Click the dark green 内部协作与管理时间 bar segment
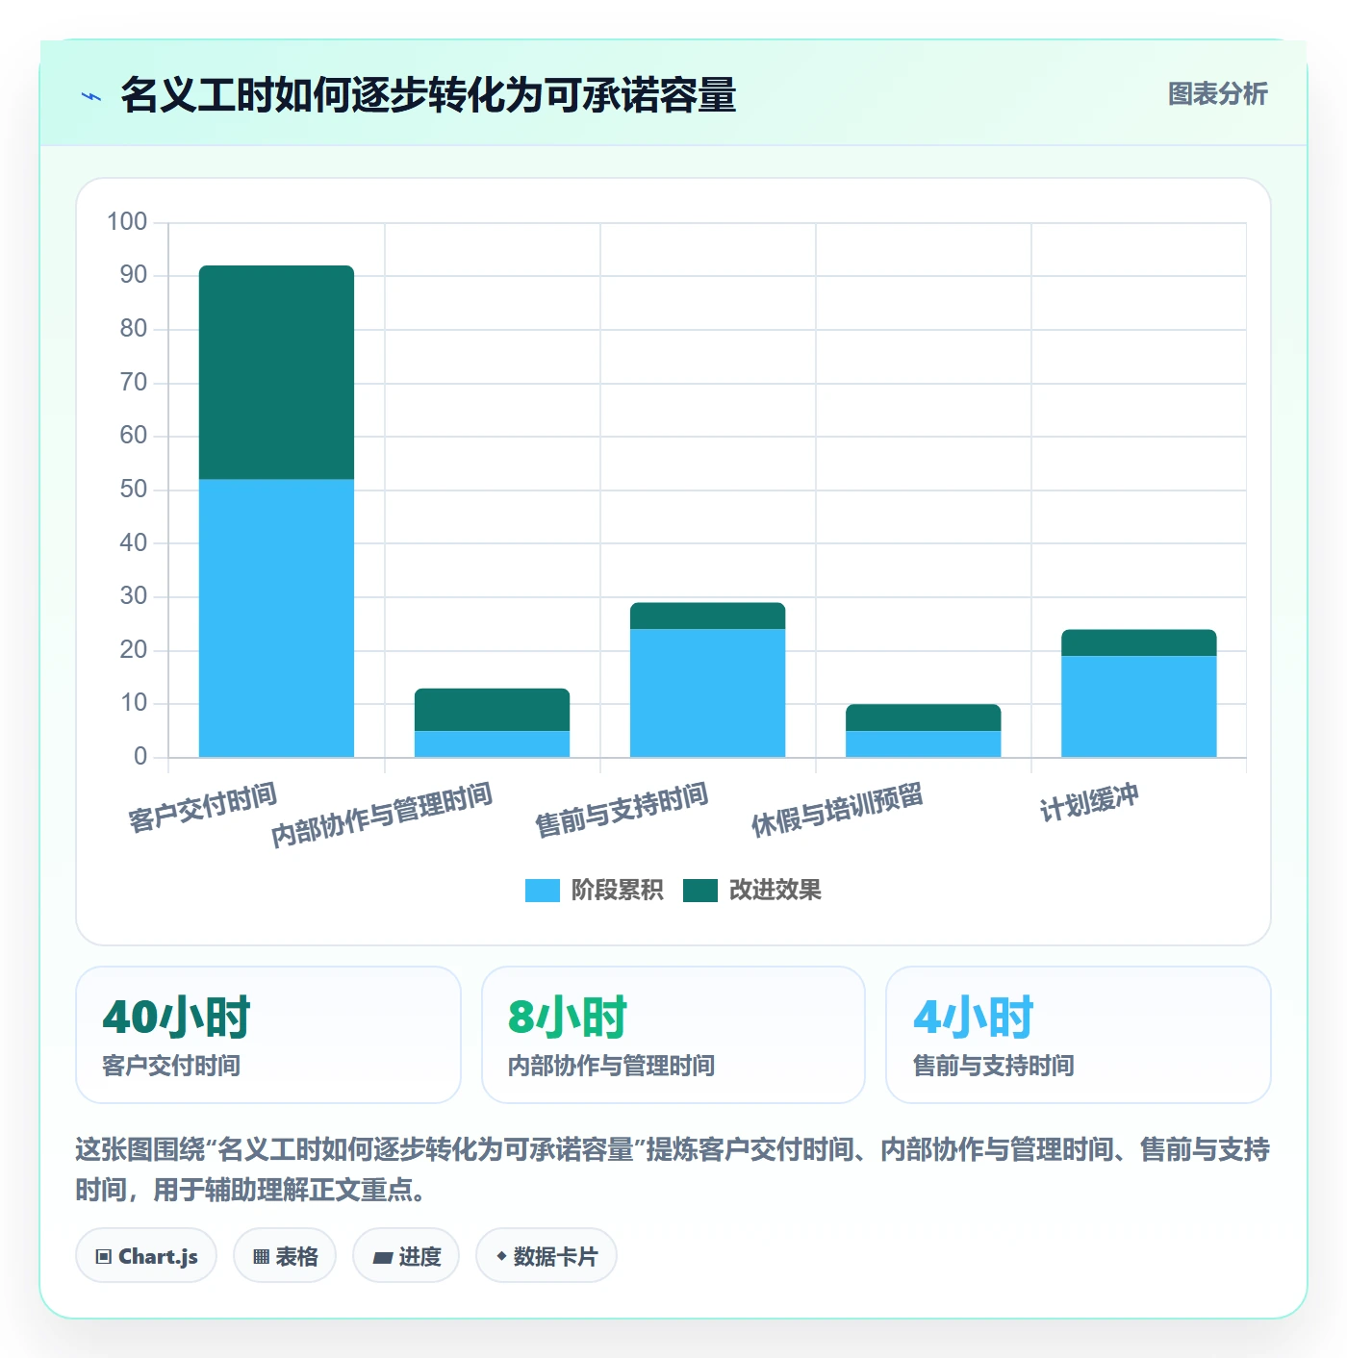The image size is (1347, 1358). pos(492,710)
